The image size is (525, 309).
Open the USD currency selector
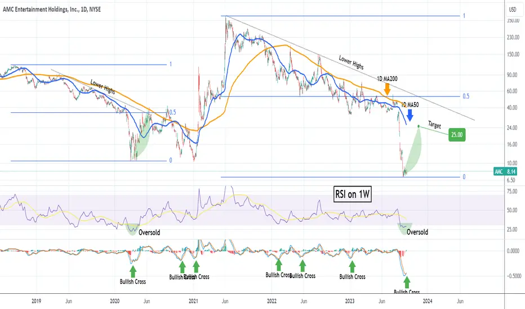click(x=513, y=10)
